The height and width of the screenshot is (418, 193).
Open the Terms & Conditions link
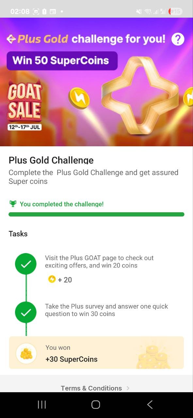coord(91,388)
